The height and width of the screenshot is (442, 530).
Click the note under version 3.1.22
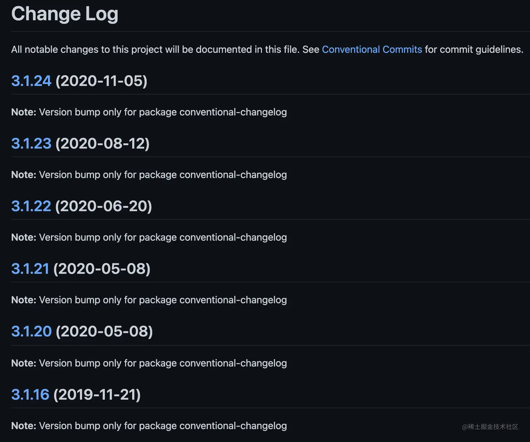[149, 237]
